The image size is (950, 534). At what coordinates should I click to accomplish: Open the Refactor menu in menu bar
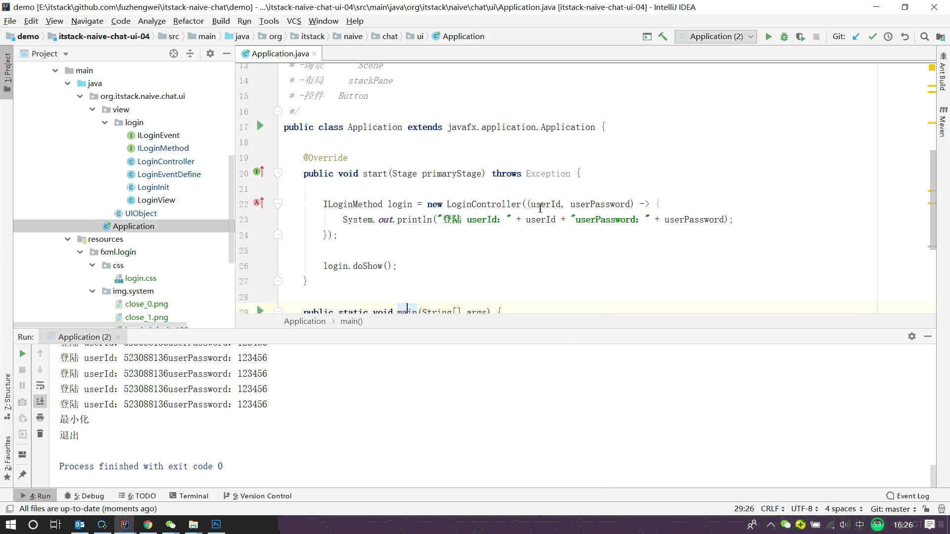pos(189,21)
